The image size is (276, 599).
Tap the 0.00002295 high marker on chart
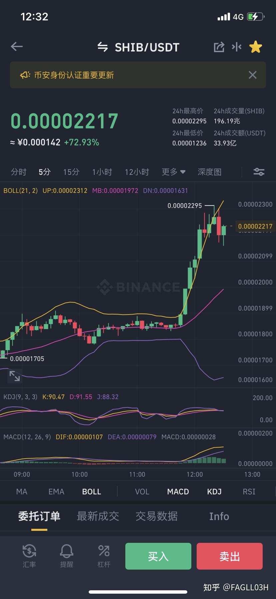tap(185, 206)
